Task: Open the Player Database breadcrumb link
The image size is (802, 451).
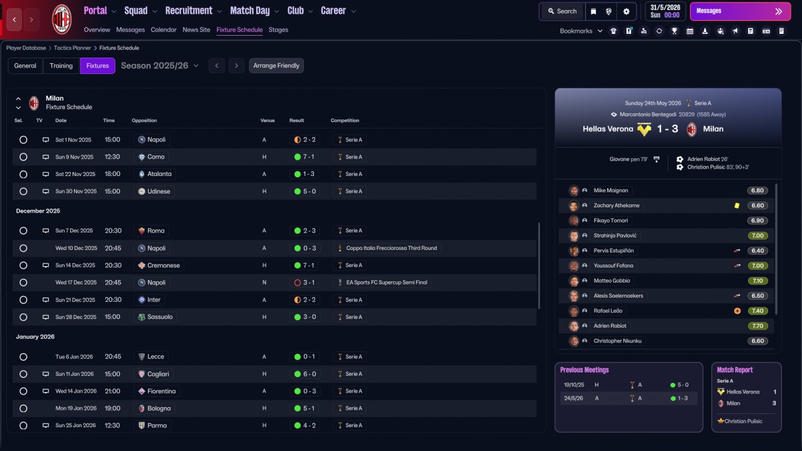Action: [26, 48]
